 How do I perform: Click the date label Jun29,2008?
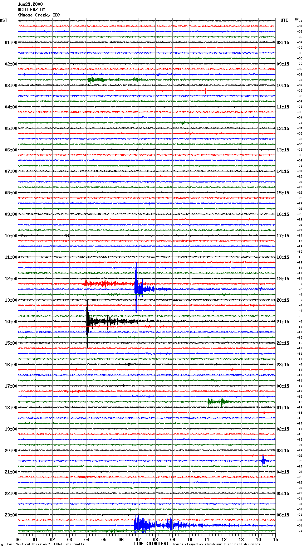click(x=30, y=4)
